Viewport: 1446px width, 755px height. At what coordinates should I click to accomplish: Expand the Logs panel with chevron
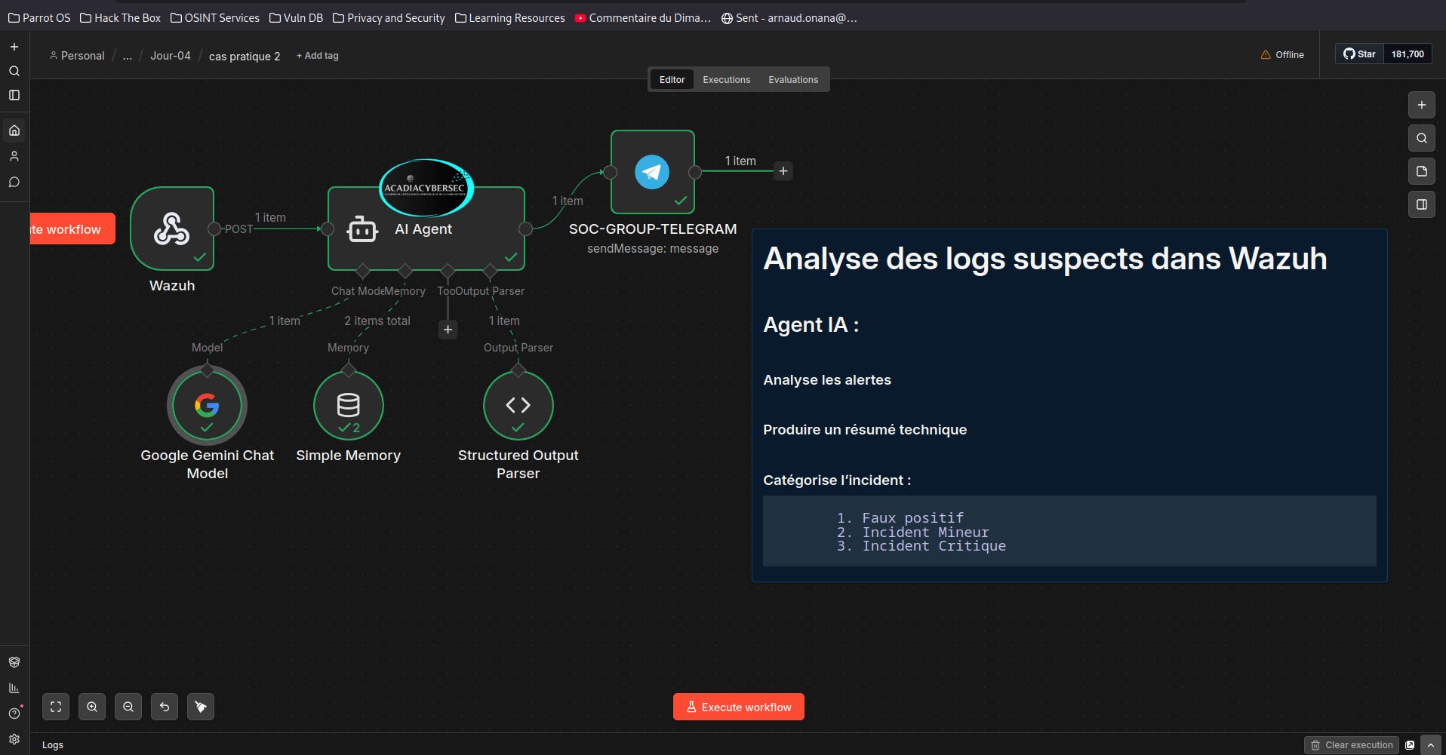pyautogui.click(x=1430, y=745)
